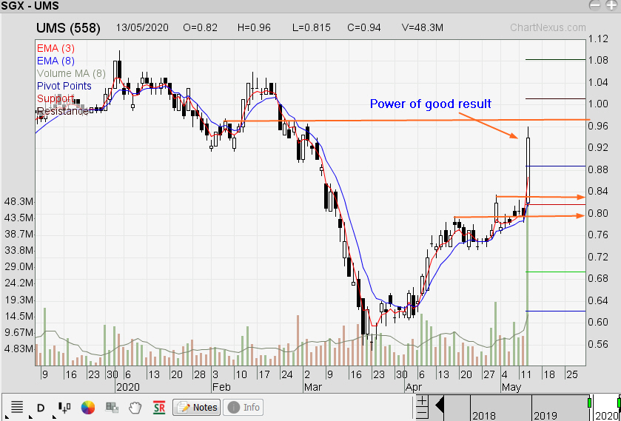Click the Pivot Points legend entry
Viewport: 621px width, 421px height.
(64, 86)
